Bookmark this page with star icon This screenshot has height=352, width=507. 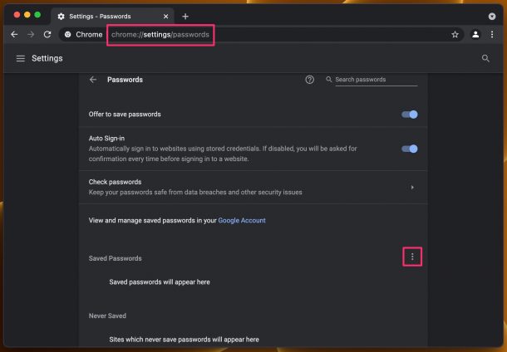click(x=455, y=35)
